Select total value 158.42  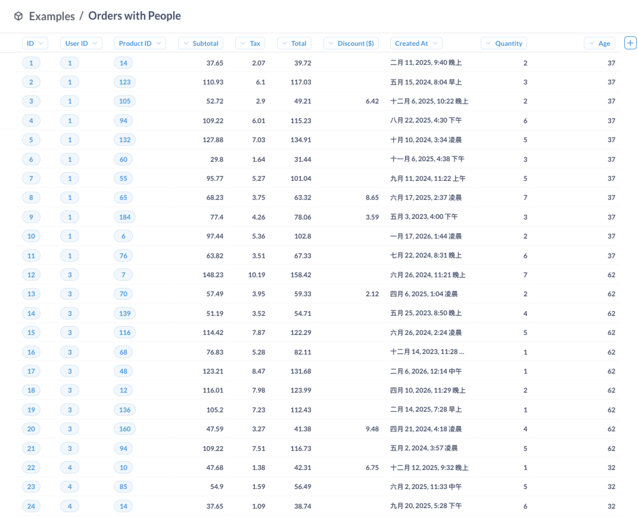pos(301,275)
